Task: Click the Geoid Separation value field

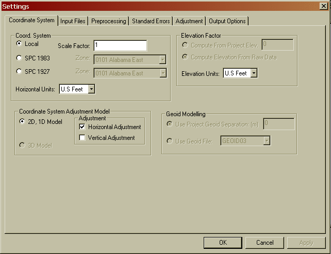Action: click(x=279, y=124)
